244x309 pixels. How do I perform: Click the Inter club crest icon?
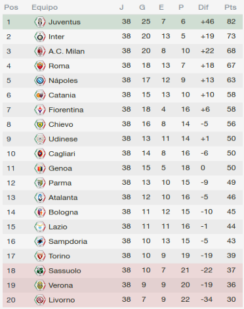40,37
